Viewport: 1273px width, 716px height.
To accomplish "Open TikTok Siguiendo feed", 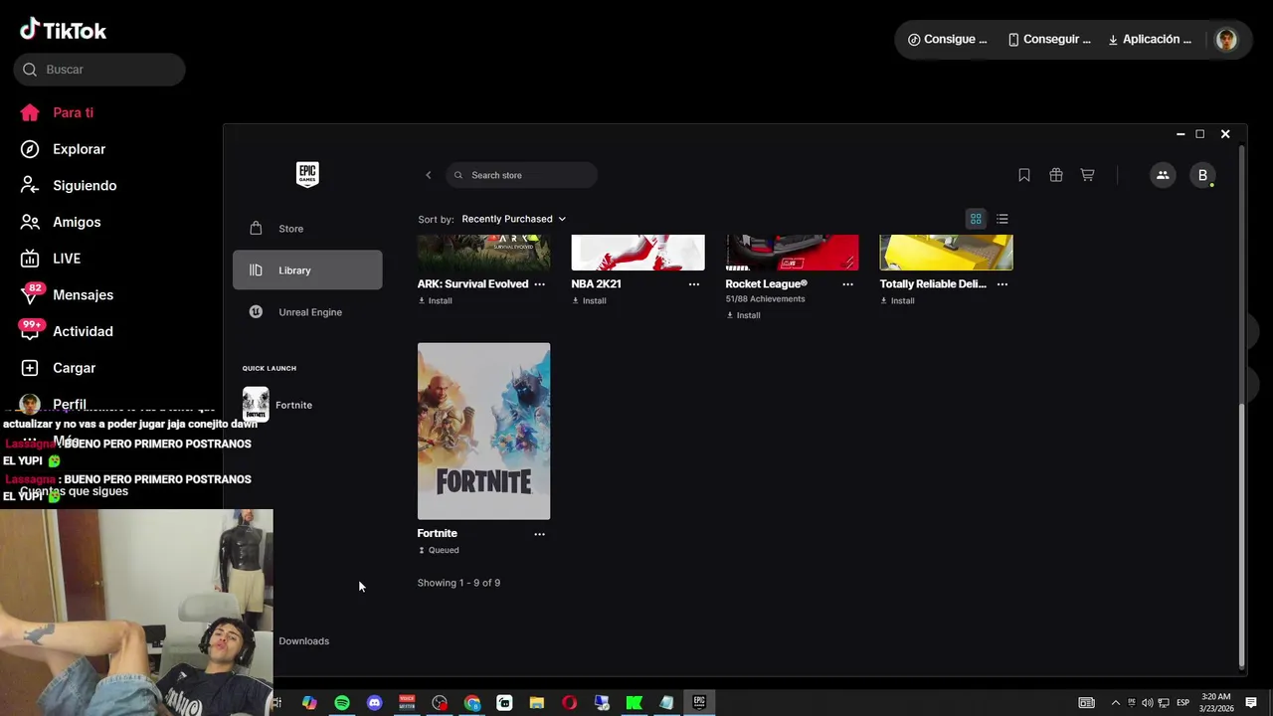I will coord(69,186).
